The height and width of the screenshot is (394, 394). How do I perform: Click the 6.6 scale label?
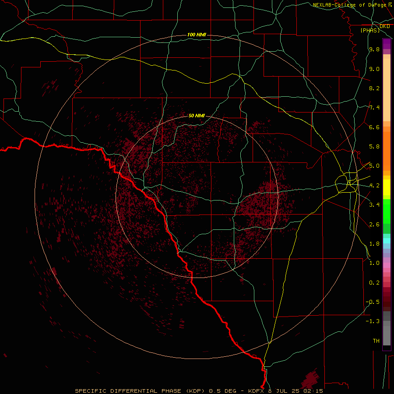click(374, 127)
